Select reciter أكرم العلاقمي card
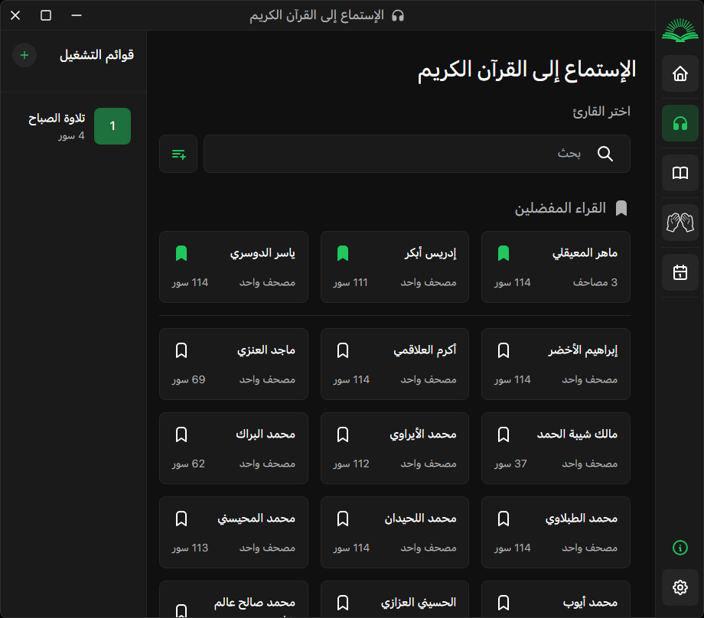 point(394,364)
